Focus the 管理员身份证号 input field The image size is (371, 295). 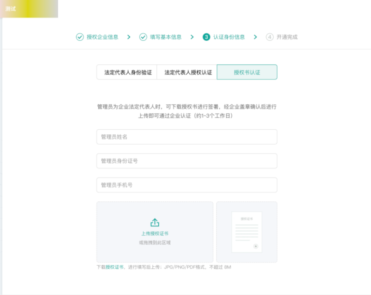187,161
